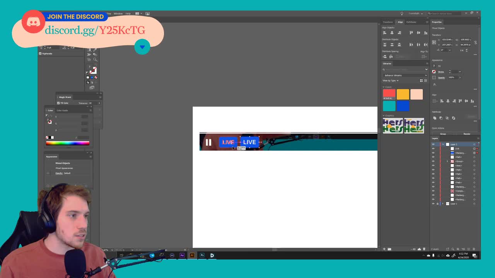Open the Behance Streams library dropdown
The image size is (495, 278).
[404, 75]
